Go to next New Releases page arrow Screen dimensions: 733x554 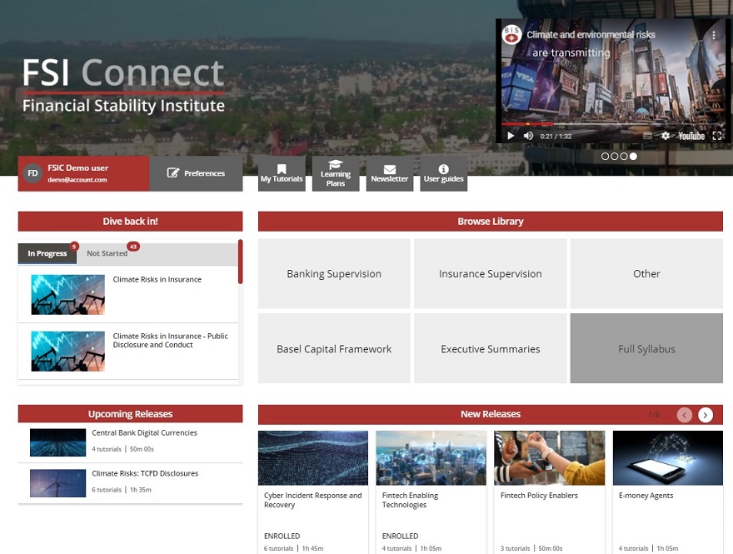click(706, 415)
